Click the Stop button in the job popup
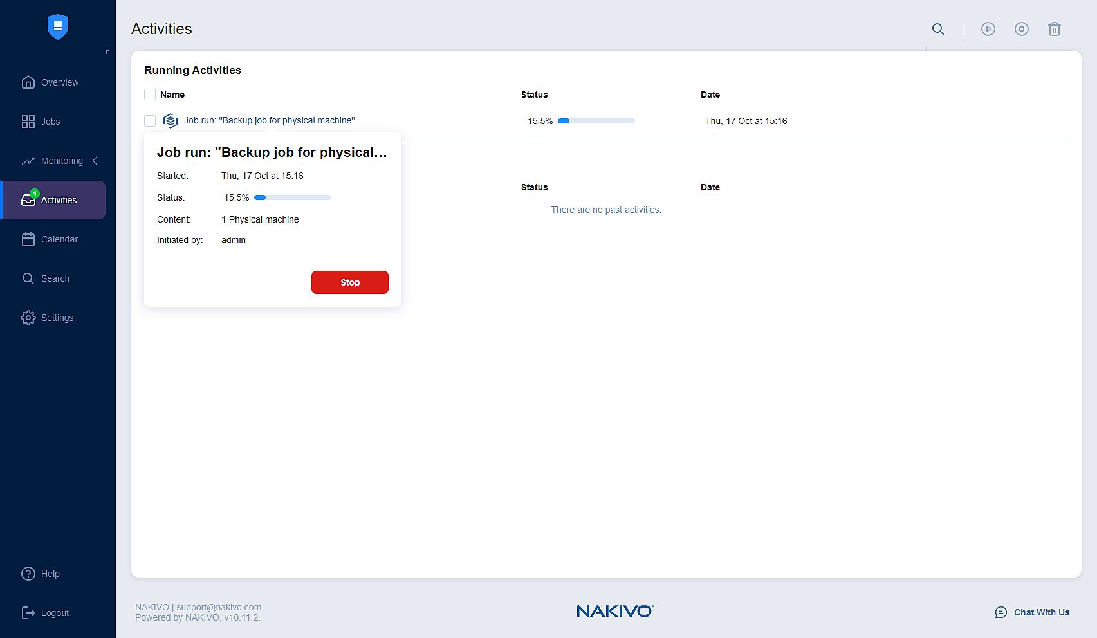Screen dimensions: 1097x638 349,282
